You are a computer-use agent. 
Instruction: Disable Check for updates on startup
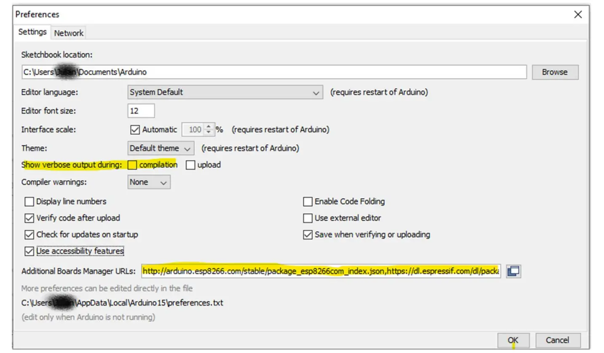point(29,234)
